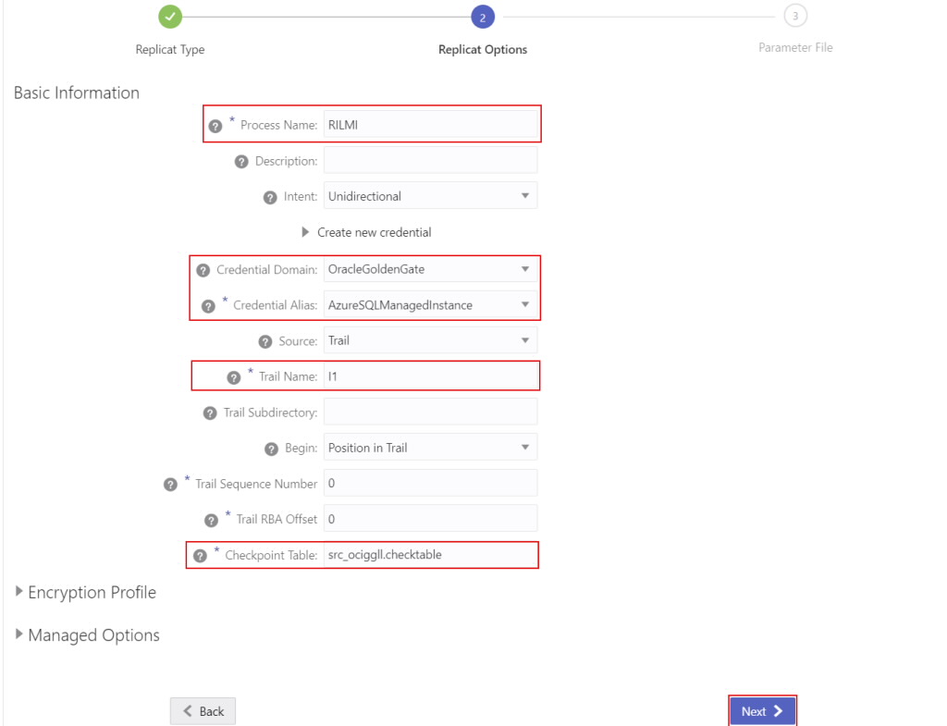
Task: Click the Description help icon
Action: tap(240, 160)
